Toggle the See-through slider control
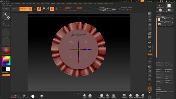Image resolution: width=176 pixels, height=99 pixels. 135,1
